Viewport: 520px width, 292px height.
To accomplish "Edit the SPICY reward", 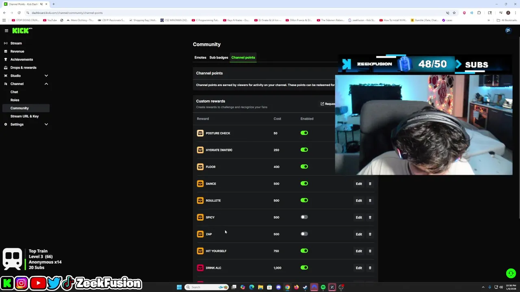I will click(x=359, y=217).
